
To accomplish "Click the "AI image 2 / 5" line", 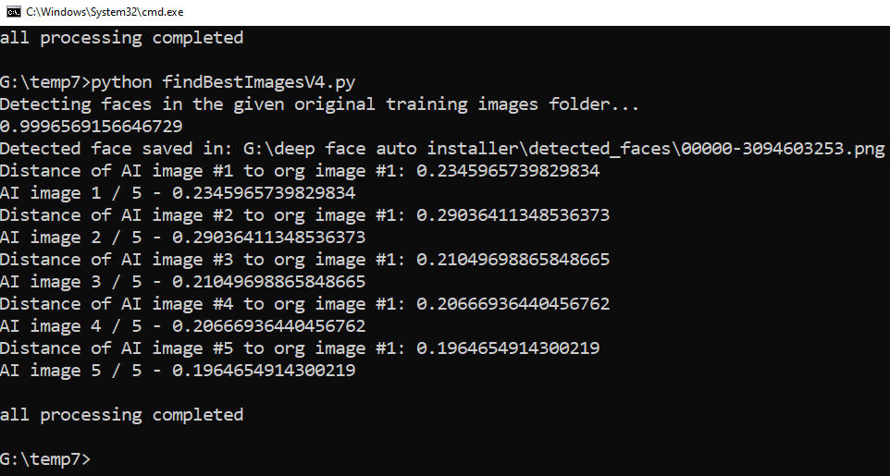I will pos(182,238).
